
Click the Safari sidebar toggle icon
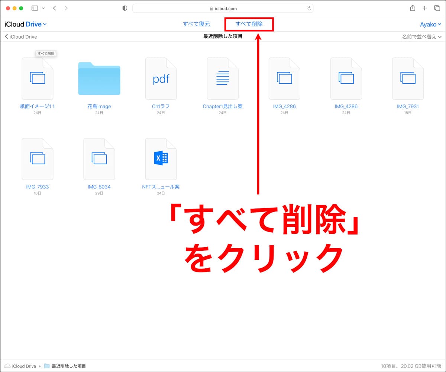tap(35, 8)
